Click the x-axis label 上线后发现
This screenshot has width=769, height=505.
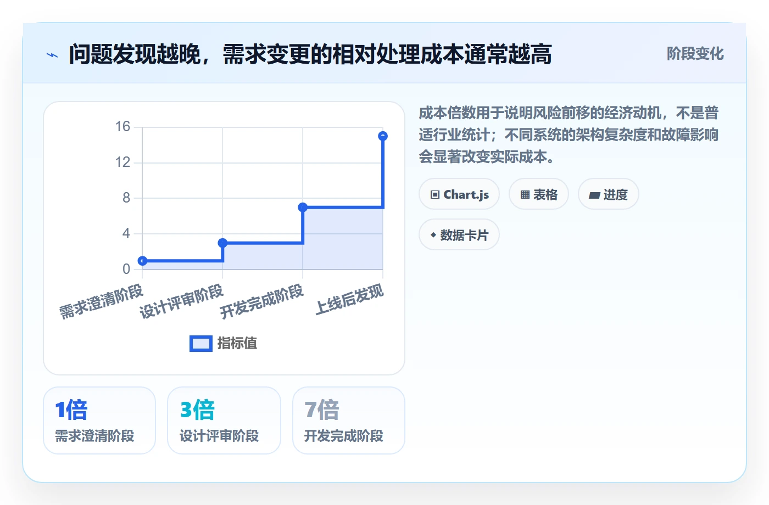349,300
